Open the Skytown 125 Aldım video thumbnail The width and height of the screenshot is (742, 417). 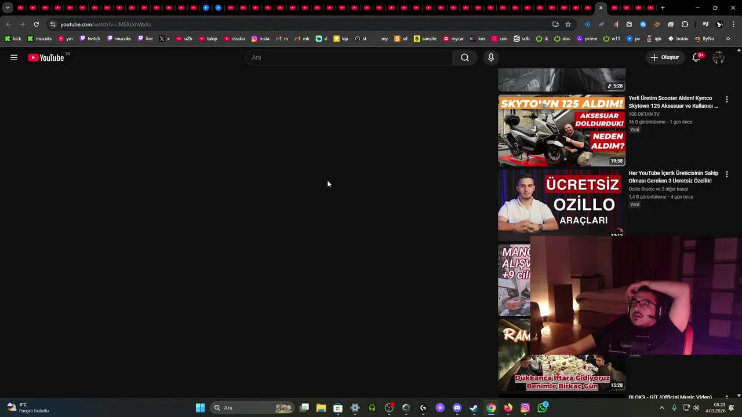[x=561, y=131]
